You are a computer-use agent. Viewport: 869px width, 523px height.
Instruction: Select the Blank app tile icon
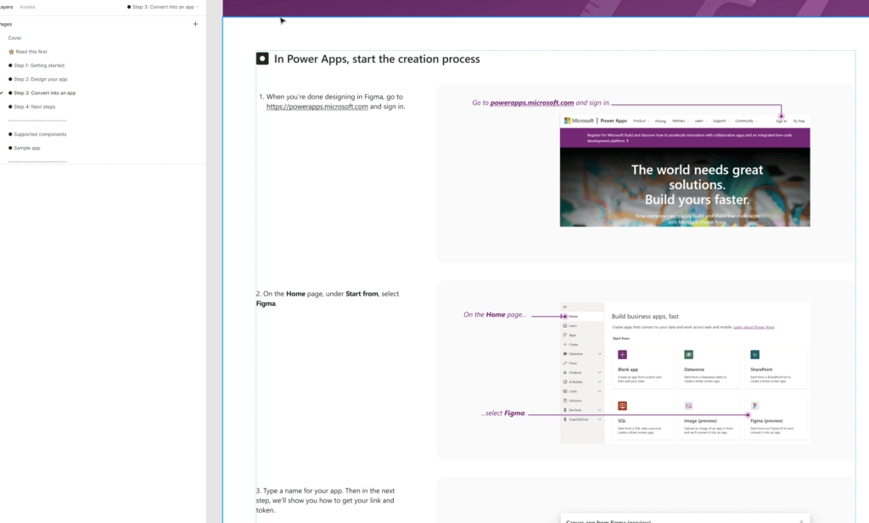(x=622, y=355)
